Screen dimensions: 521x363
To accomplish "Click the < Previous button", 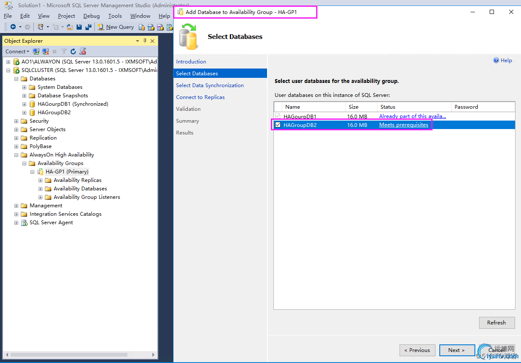I will click(x=417, y=350).
